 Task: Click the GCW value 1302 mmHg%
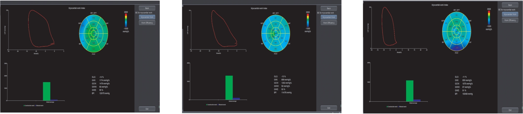pyautogui.click(x=287, y=83)
